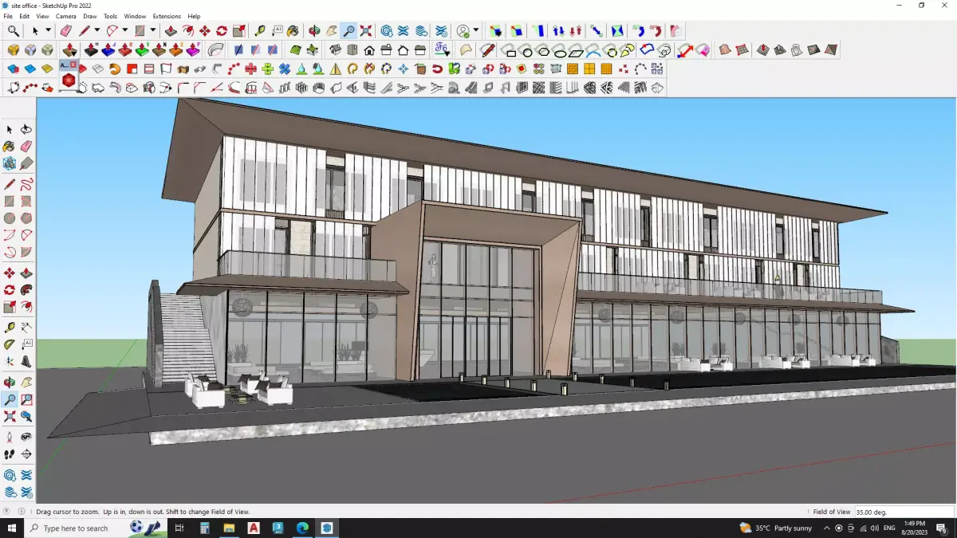957x538 pixels.
Task: Select the Polygon tool
Action: pos(26,218)
